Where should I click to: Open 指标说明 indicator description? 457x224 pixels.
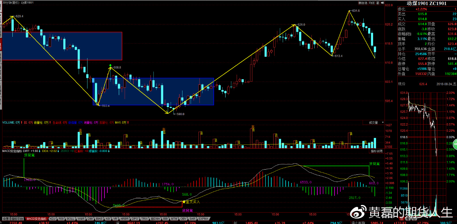coord(377,151)
